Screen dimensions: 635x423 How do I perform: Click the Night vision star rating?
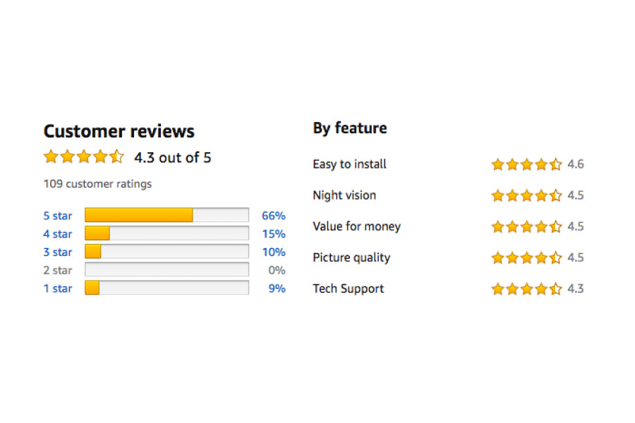click(526, 196)
